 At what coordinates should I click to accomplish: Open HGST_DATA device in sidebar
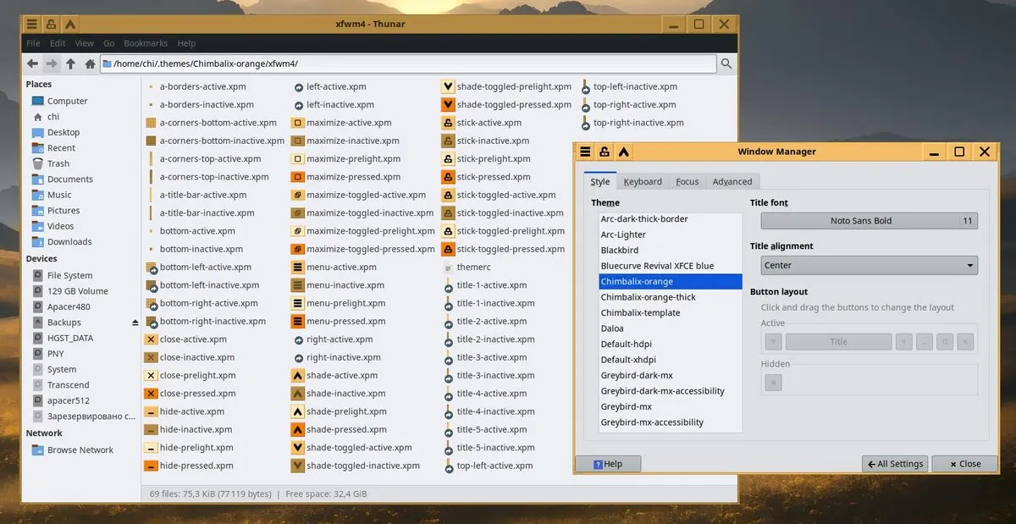pyautogui.click(x=63, y=338)
